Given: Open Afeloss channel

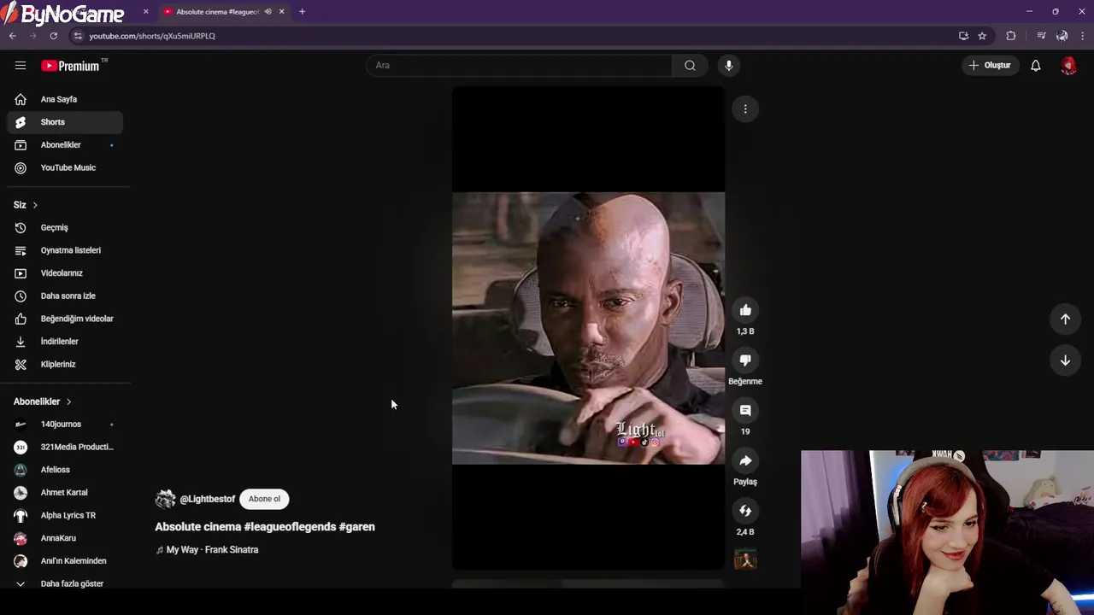Looking at the screenshot, I should pyautogui.click(x=65, y=470).
